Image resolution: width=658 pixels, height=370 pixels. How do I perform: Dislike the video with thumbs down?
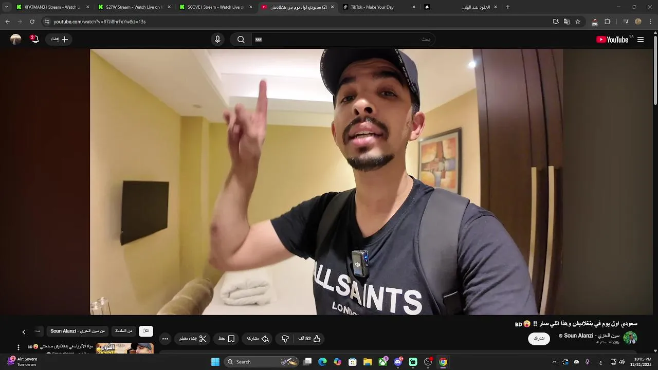click(285, 339)
